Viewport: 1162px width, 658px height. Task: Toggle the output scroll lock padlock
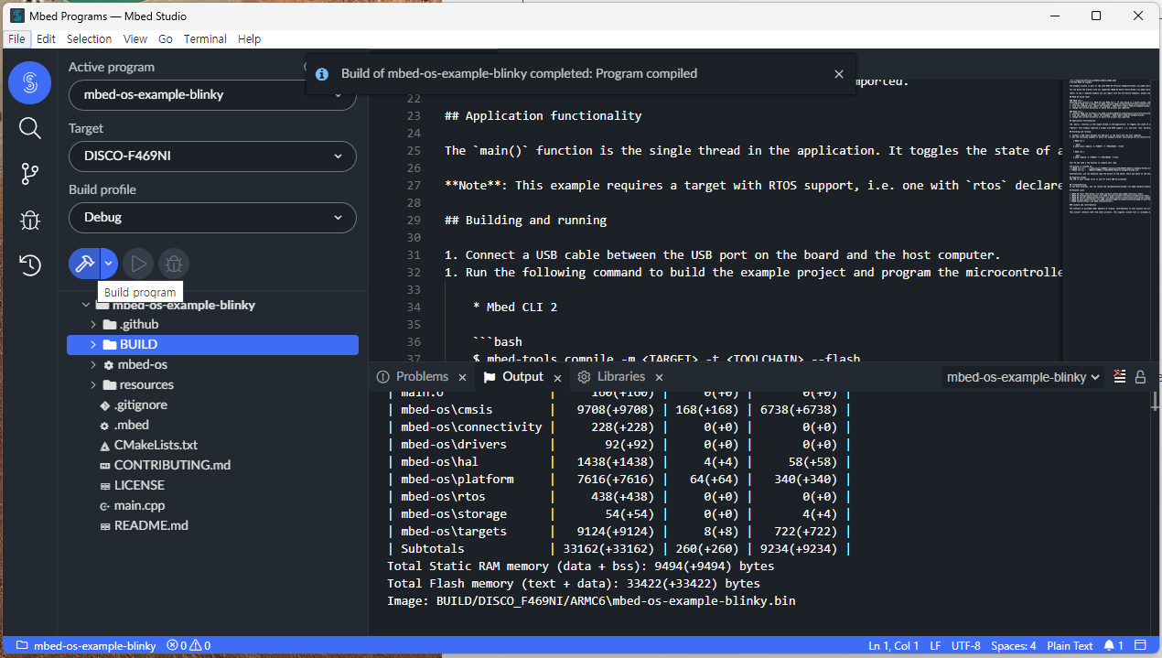coord(1140,377)
